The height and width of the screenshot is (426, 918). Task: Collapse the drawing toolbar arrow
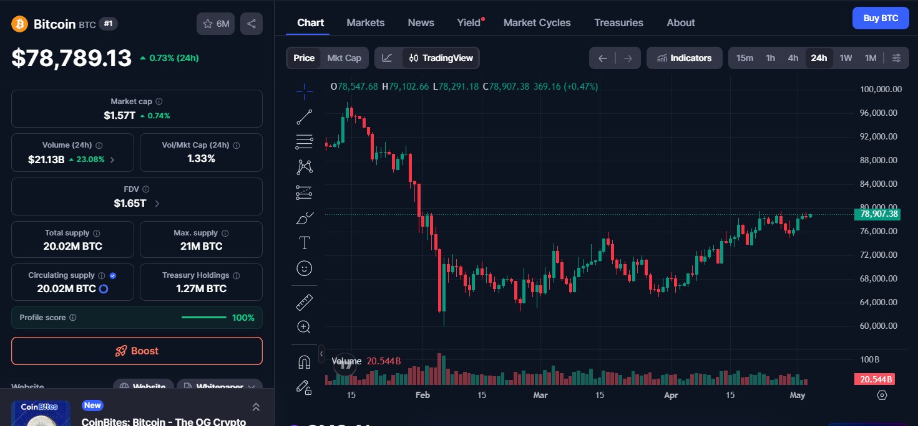321,354
